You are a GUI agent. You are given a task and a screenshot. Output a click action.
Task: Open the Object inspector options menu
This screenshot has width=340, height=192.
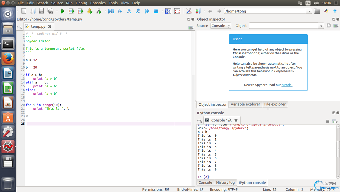click(x=336, y=26)
